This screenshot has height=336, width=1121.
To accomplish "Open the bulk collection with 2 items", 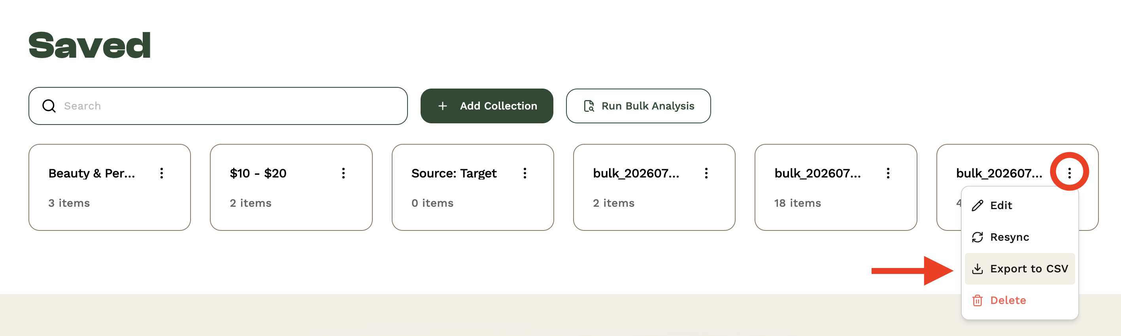I will coord(654,187).
